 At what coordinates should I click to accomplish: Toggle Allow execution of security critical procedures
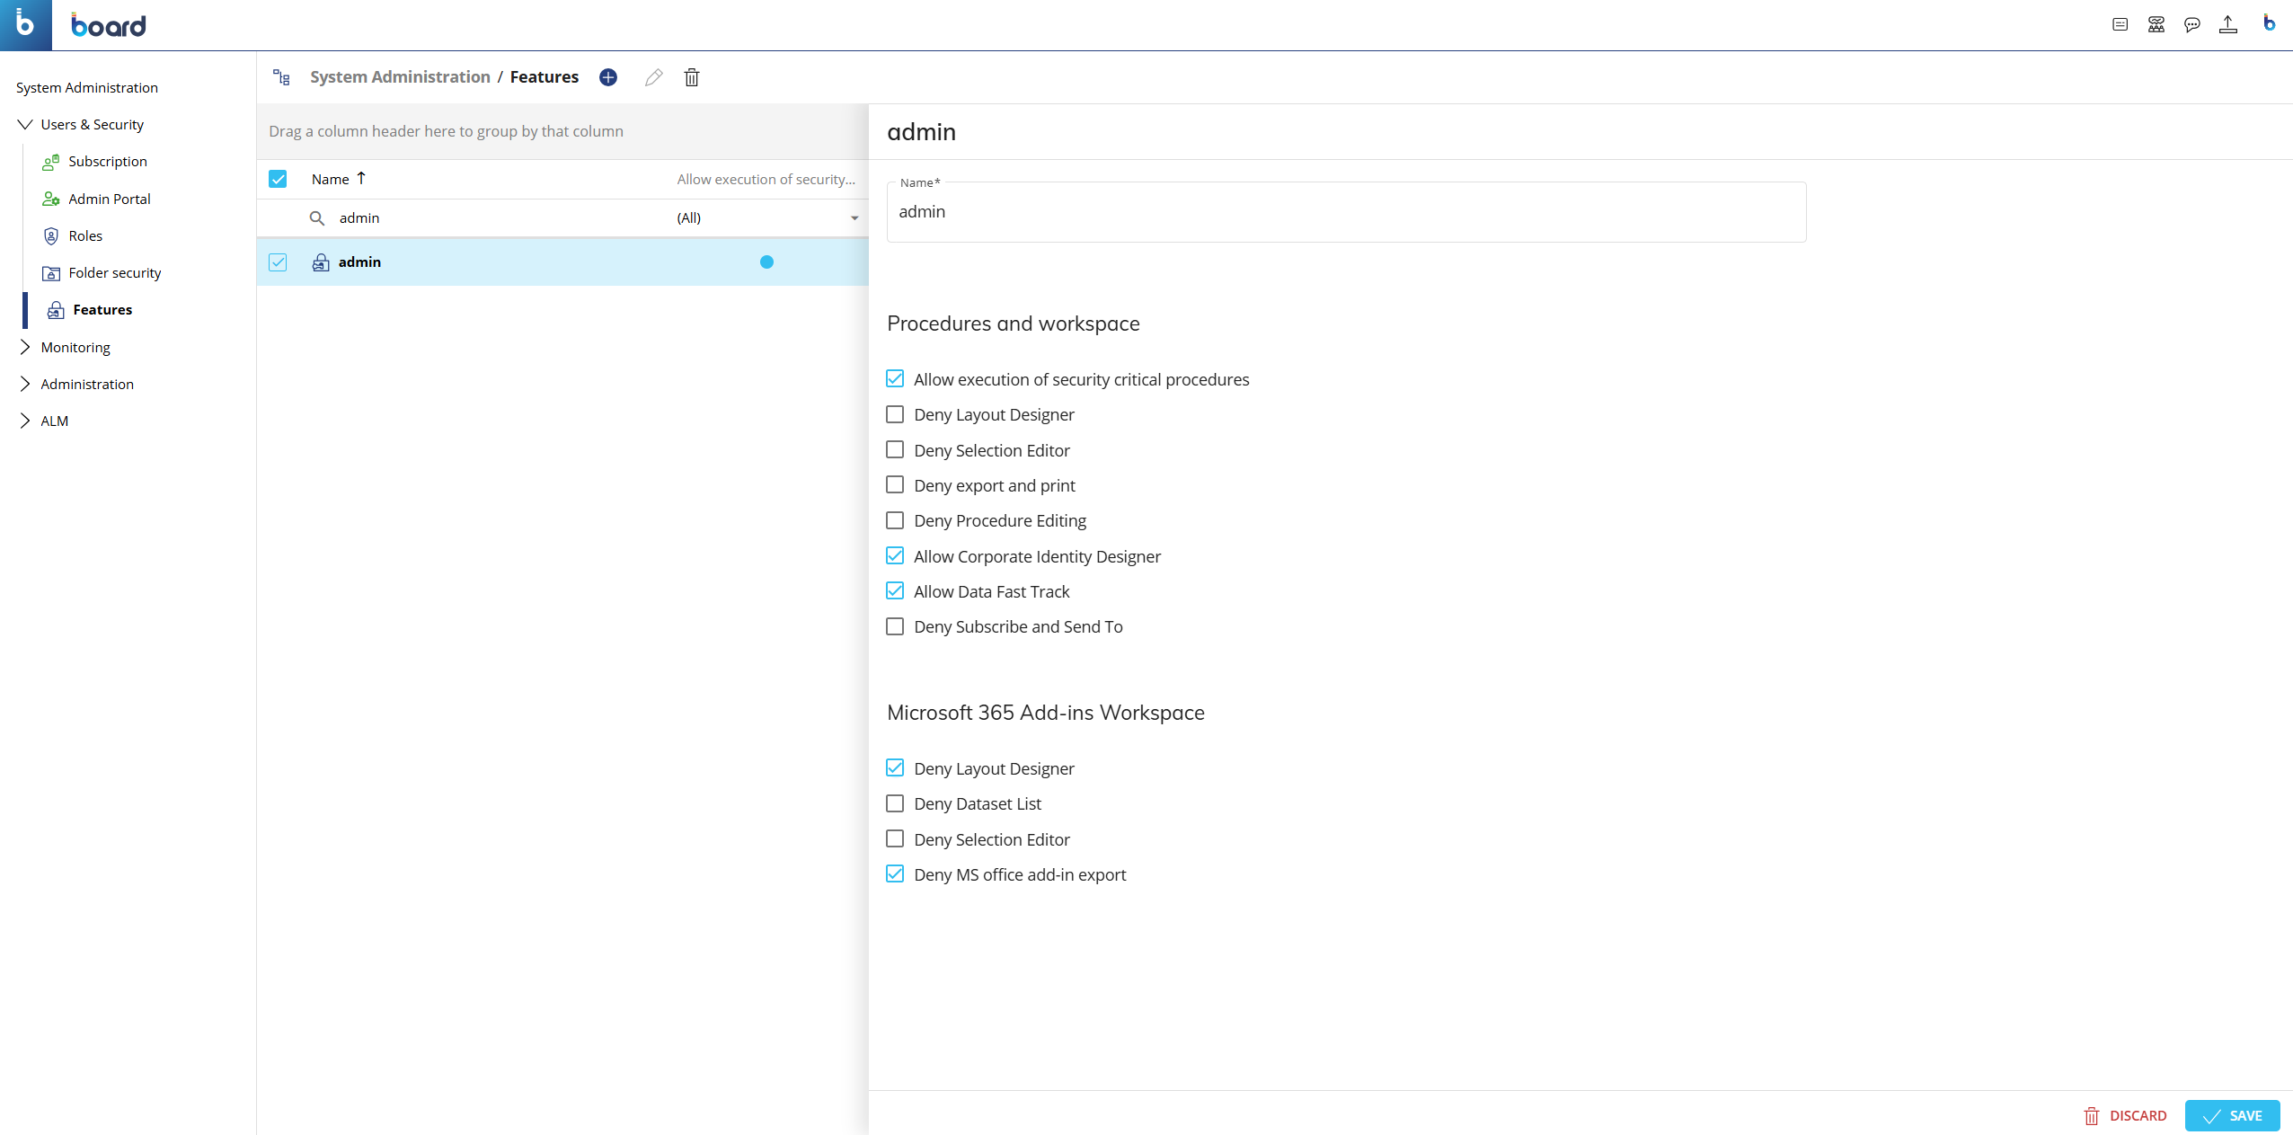click(895, 379)
